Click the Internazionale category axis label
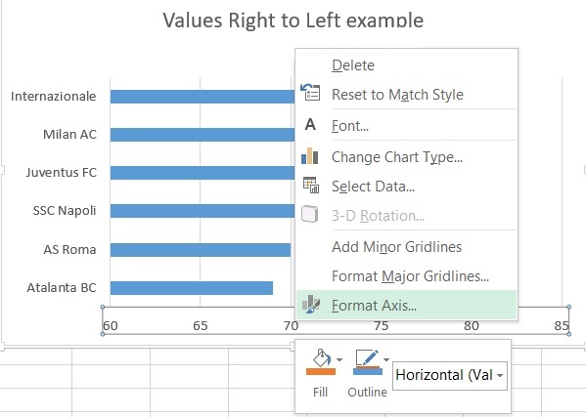 click(x=54, y=97)
